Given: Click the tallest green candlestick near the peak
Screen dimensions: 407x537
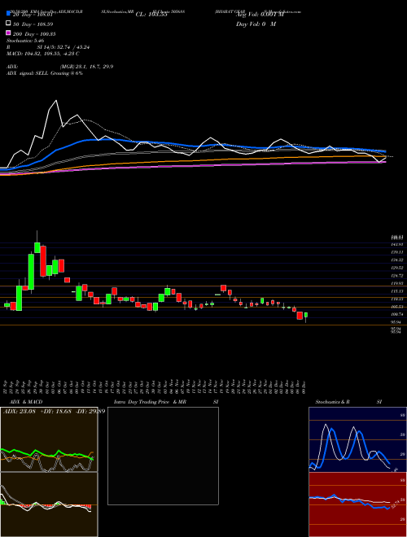Looking at the screenshot, I should 31,272.
